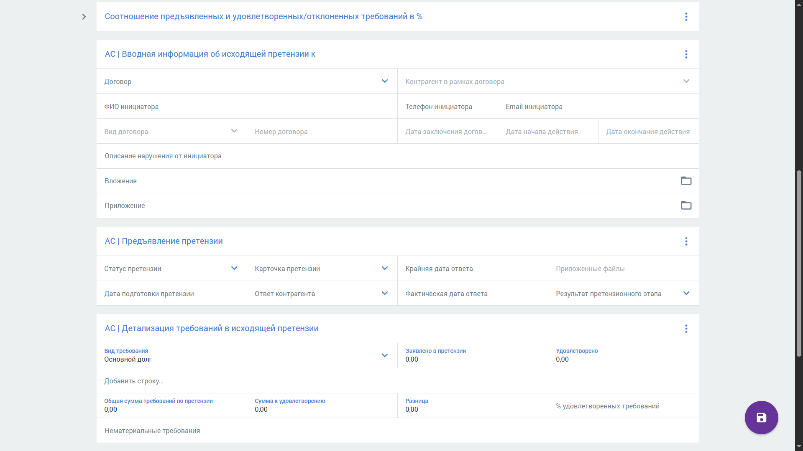Screen dimensions: 803x451
Task: Click the Дата начала действия field
Action: 548,131
